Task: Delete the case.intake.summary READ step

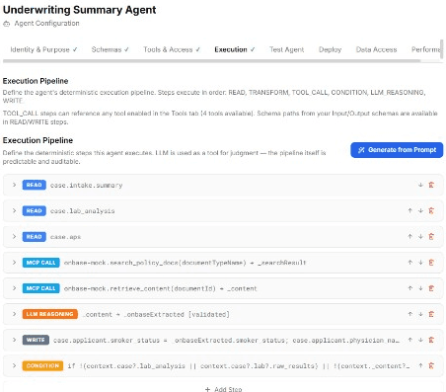Action: point(431,185)
